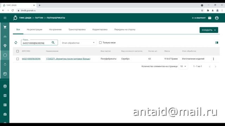Click the Изготовление изделий cell
This screenshot has height=126, width=225.
[x=193, y=59]
